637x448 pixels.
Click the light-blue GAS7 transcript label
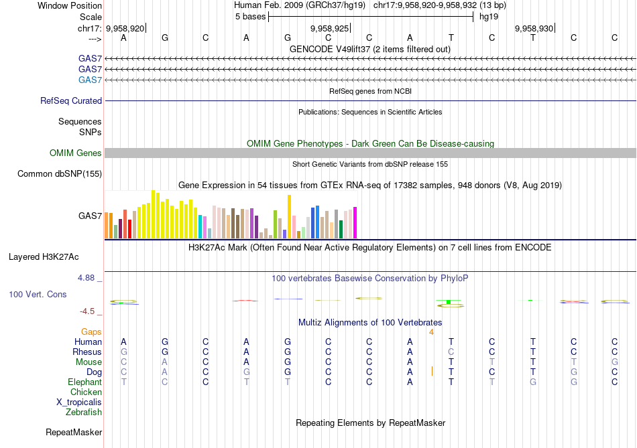tap(90, 80)
